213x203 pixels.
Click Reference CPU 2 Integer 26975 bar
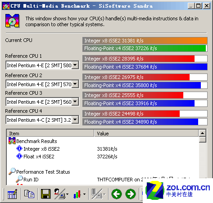click(x=145, y=77)
